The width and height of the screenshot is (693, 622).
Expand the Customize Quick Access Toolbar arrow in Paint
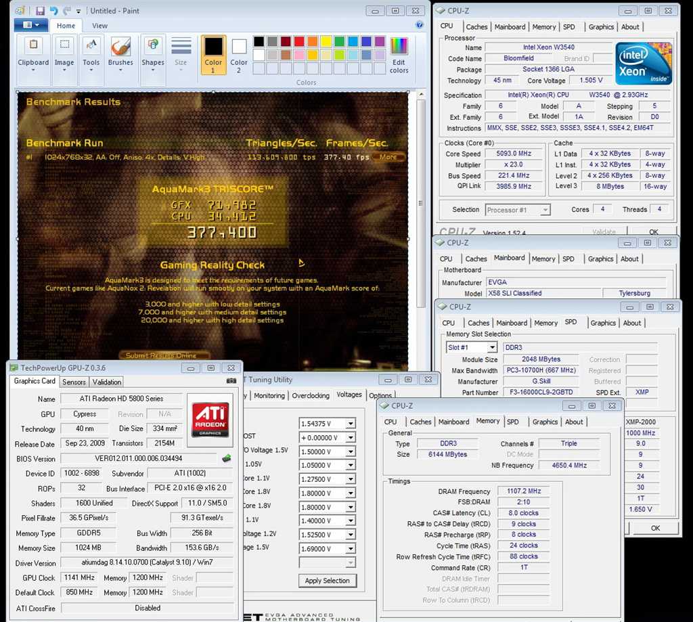point(79,11)
